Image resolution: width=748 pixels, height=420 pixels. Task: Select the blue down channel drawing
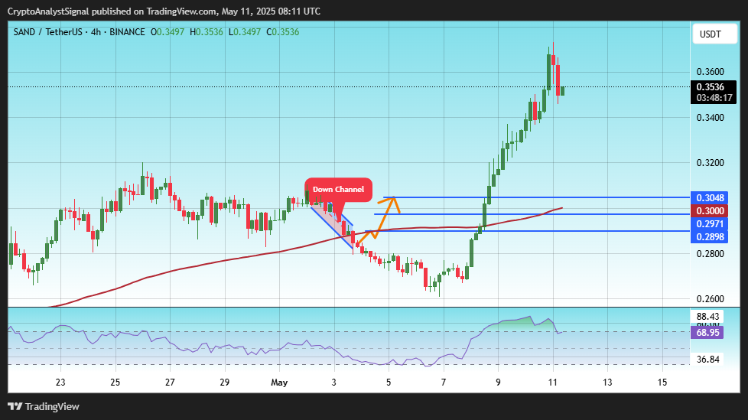click(x=332, y=224)
